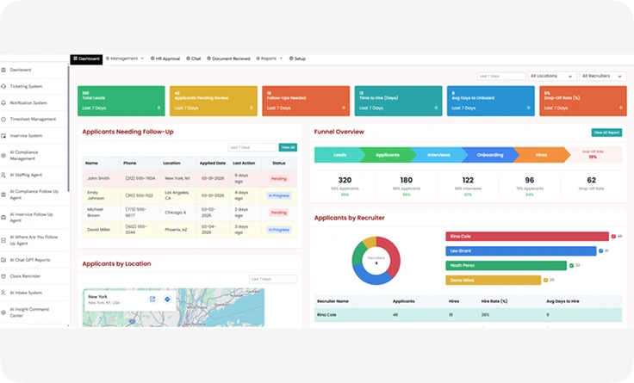Open the All Recruiters dropdown
Screen dimensions: 634x383
(603, 76)
